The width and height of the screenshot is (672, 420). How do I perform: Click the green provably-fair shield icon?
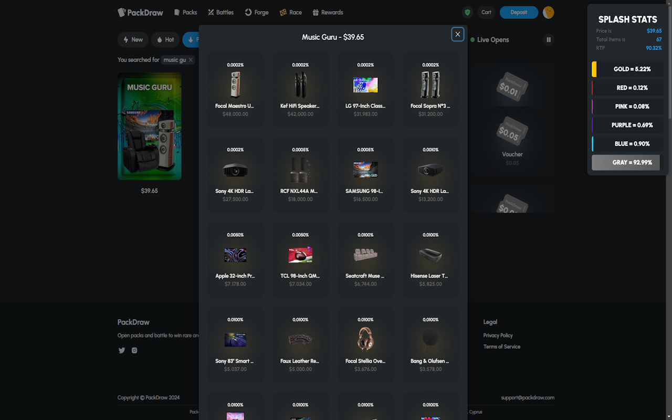coord(467,12)
